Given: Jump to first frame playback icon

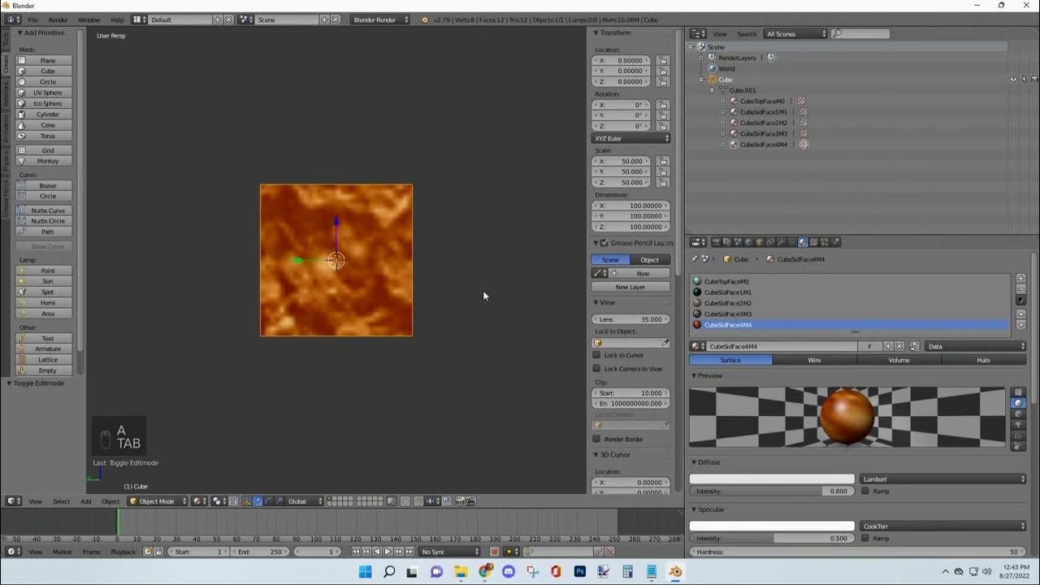Looking at the screenshot, I should [356, 552].
